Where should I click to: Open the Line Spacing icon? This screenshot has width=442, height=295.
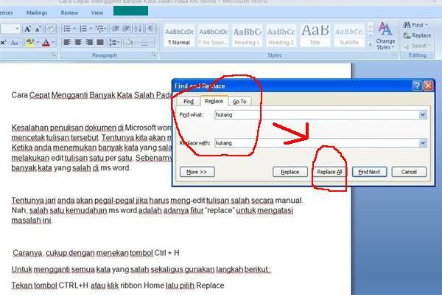pos(113,42)
